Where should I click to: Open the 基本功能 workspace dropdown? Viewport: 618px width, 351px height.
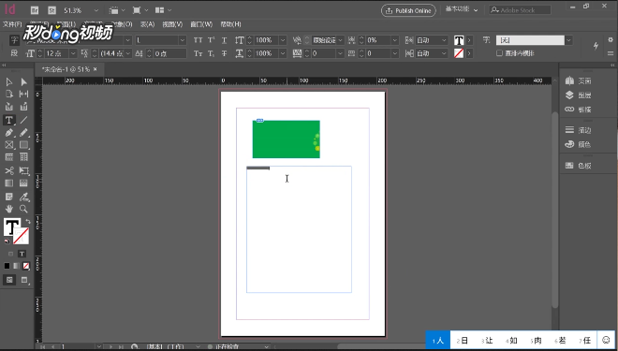(462, 10)
